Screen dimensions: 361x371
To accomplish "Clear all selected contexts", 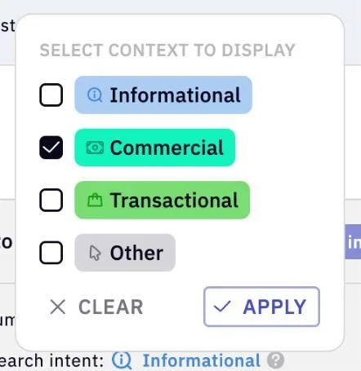I will point(96,307).
